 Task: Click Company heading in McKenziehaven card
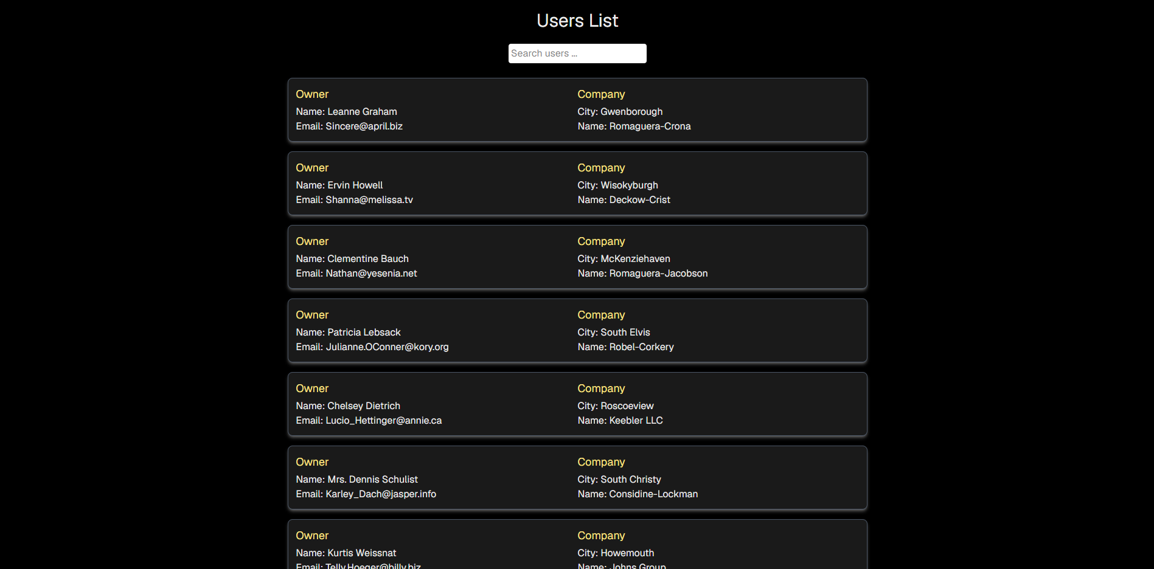[x=601, y=241]
